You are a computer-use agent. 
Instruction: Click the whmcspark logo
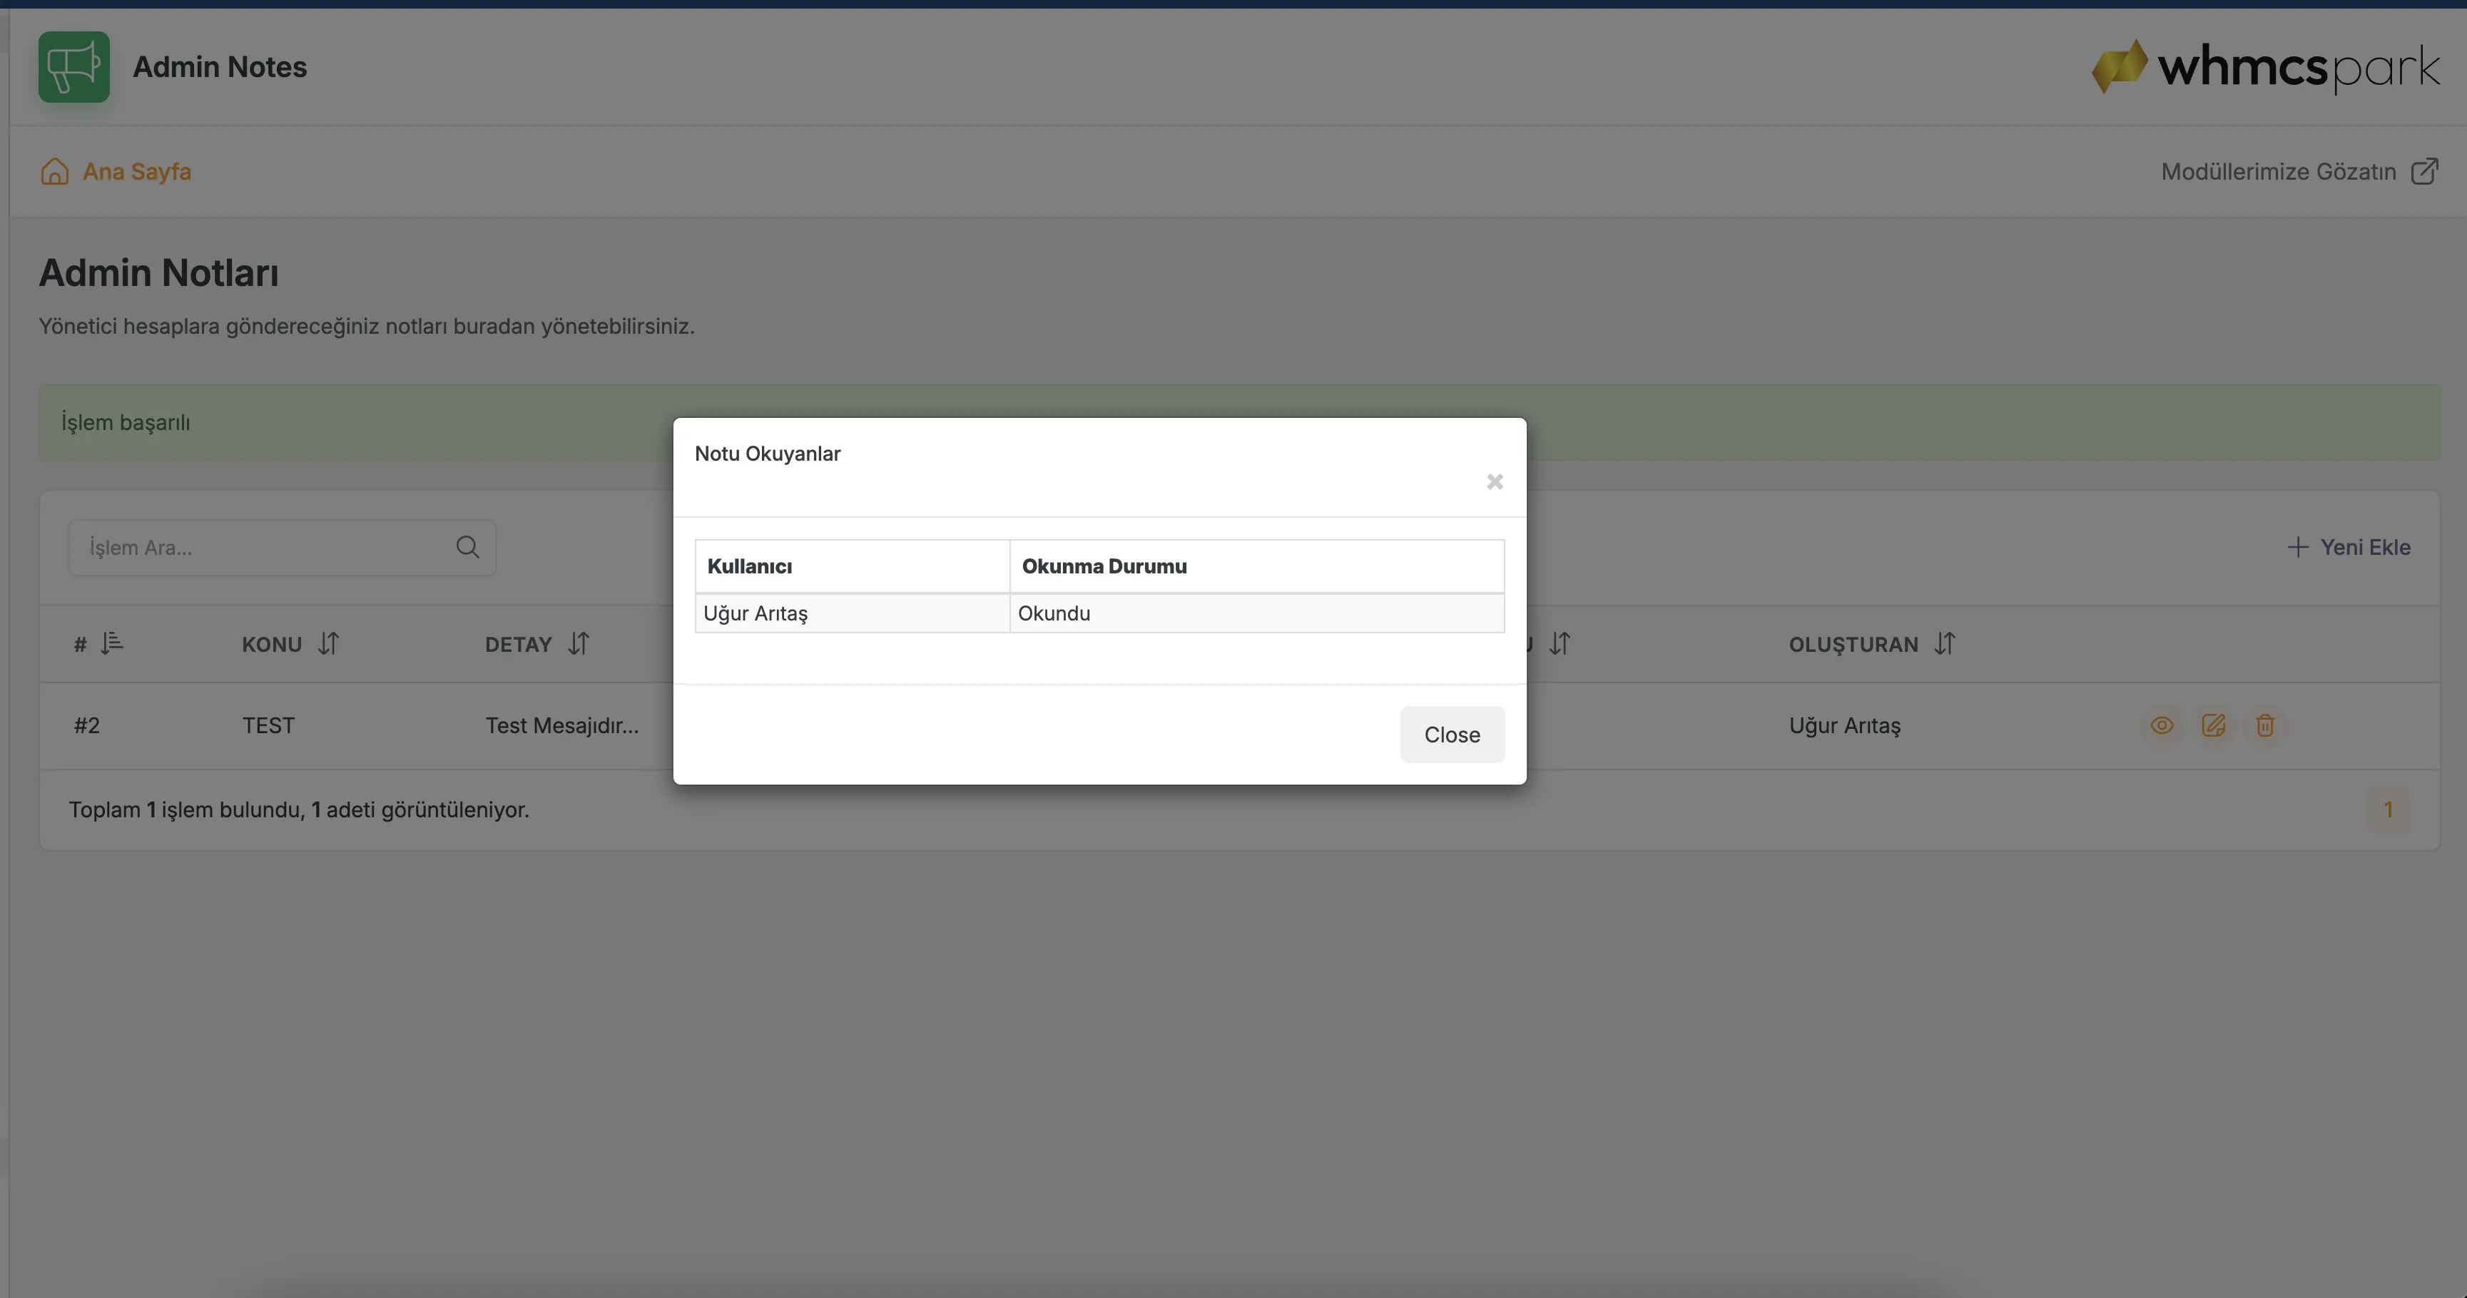2265,66
